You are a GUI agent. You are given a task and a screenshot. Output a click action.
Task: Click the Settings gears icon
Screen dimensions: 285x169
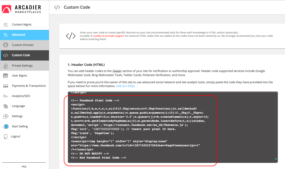pyautogui.click(x=6, y=116)
